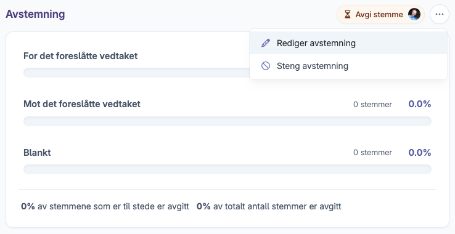The height and width of the screenshot is (234, 455).
Task: Click progress bar under Mot det foreslåtte vedtaket
Action: coord(227,121)
